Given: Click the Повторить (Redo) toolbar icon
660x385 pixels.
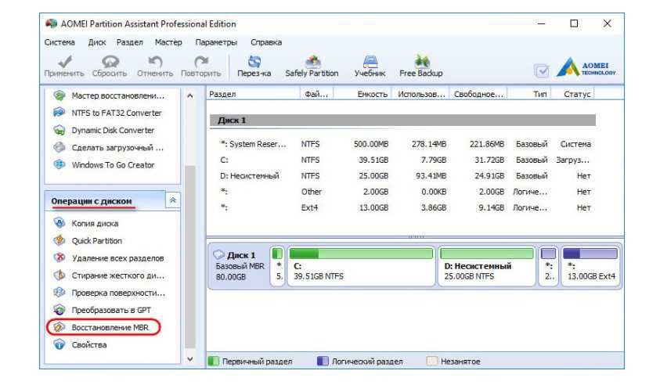Looking at the screenshot, I should coord(201,63).
